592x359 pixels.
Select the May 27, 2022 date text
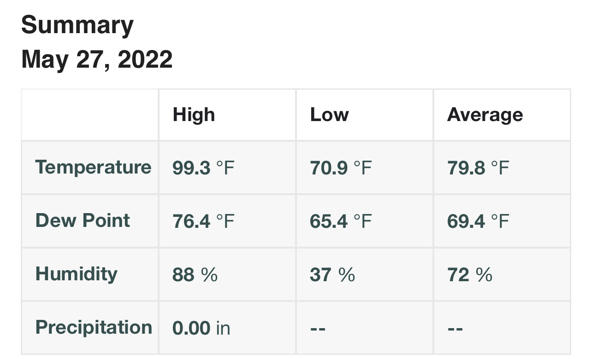tap(97, 59)
